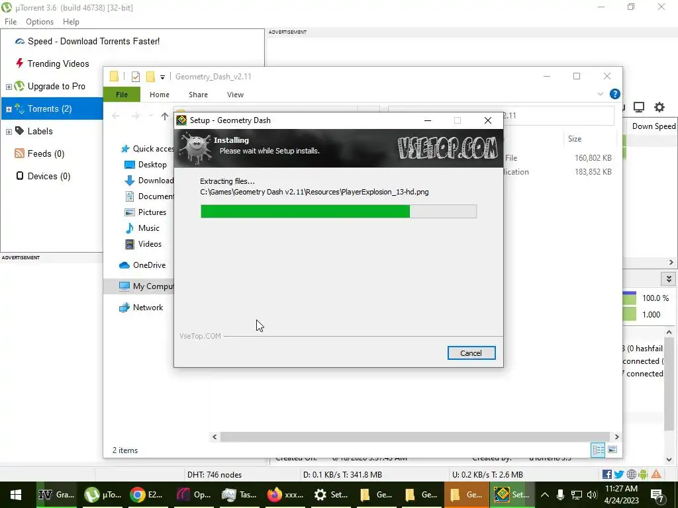Viewport: 678px width, 508px height.
Task: Open the Share tab in Explorer ribbon
Action: (x=198, y=94)
